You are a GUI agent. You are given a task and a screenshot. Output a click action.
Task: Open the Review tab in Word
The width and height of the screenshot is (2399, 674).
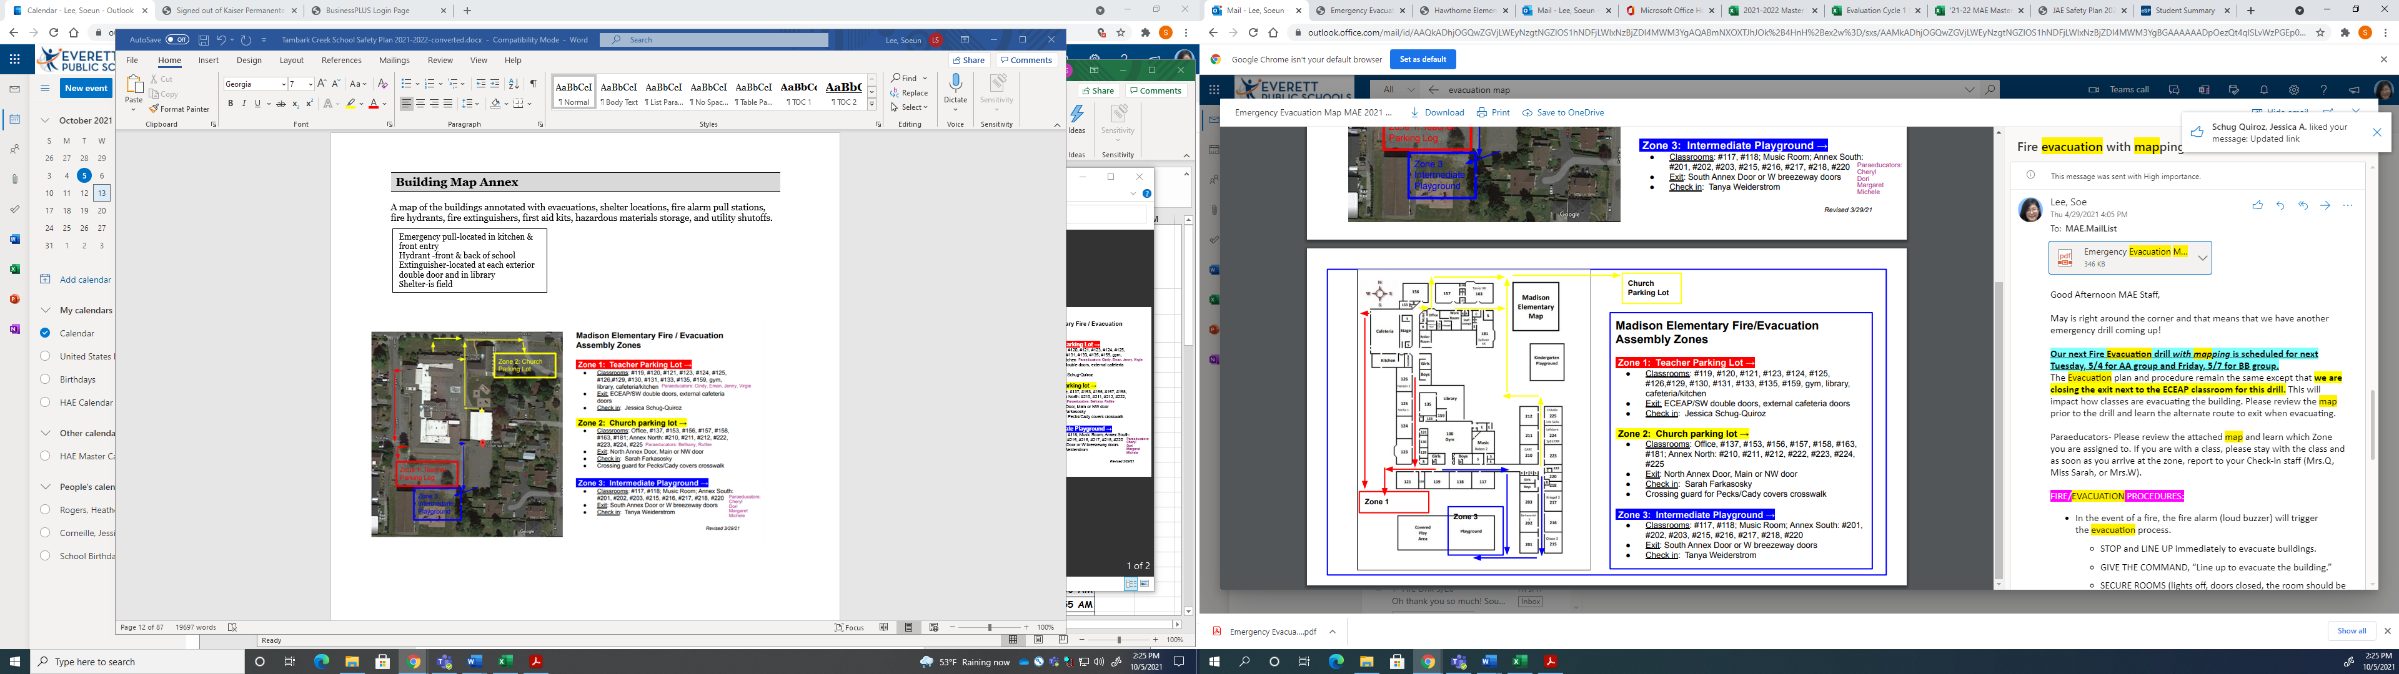pyautogui.click(x=440, y=61)
